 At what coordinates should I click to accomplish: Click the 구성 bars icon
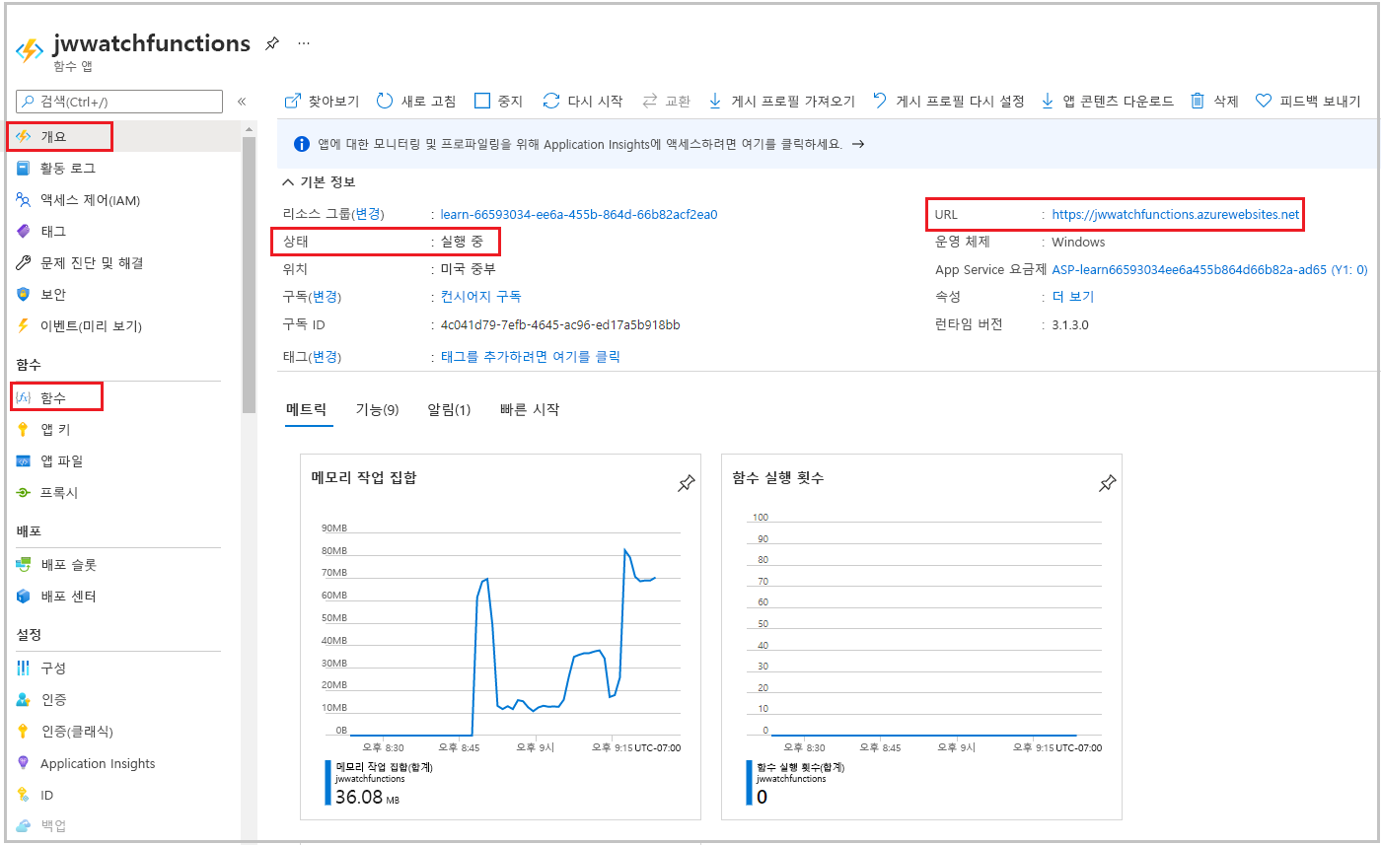24,668
